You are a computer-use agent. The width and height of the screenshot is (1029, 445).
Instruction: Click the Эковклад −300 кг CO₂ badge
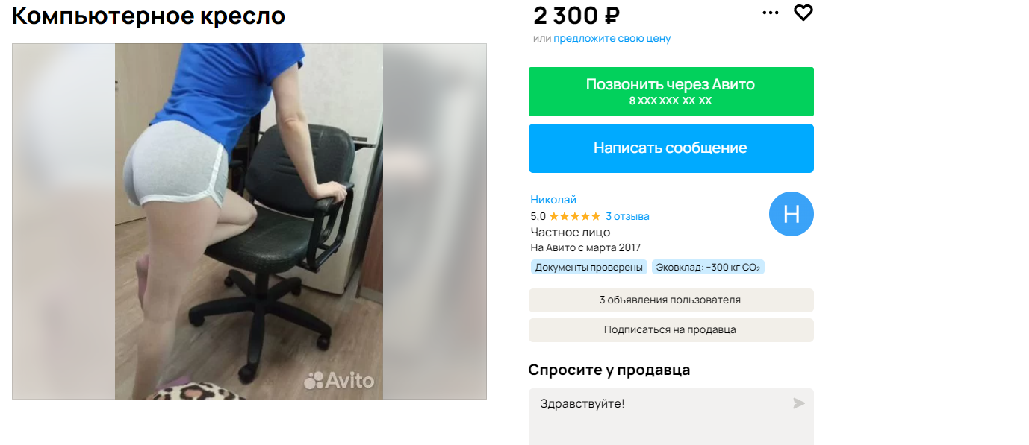click(708, 267)
